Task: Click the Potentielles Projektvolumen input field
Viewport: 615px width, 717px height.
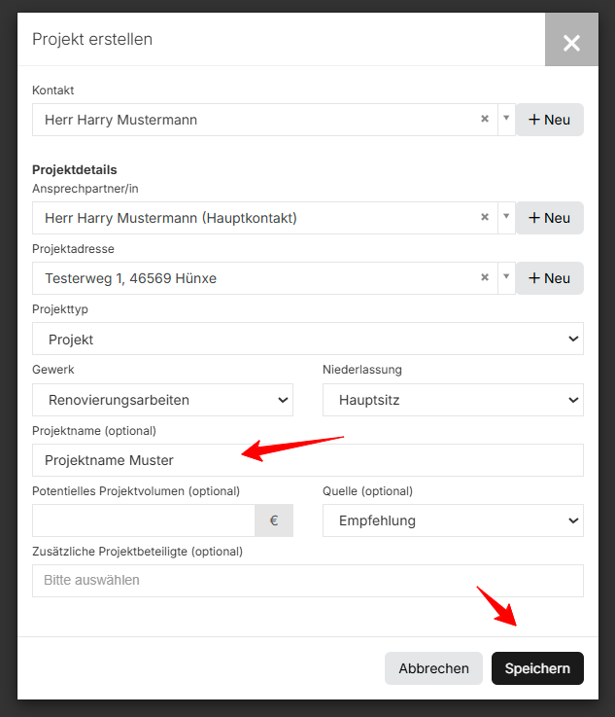Action: click(x=144, y=520)
